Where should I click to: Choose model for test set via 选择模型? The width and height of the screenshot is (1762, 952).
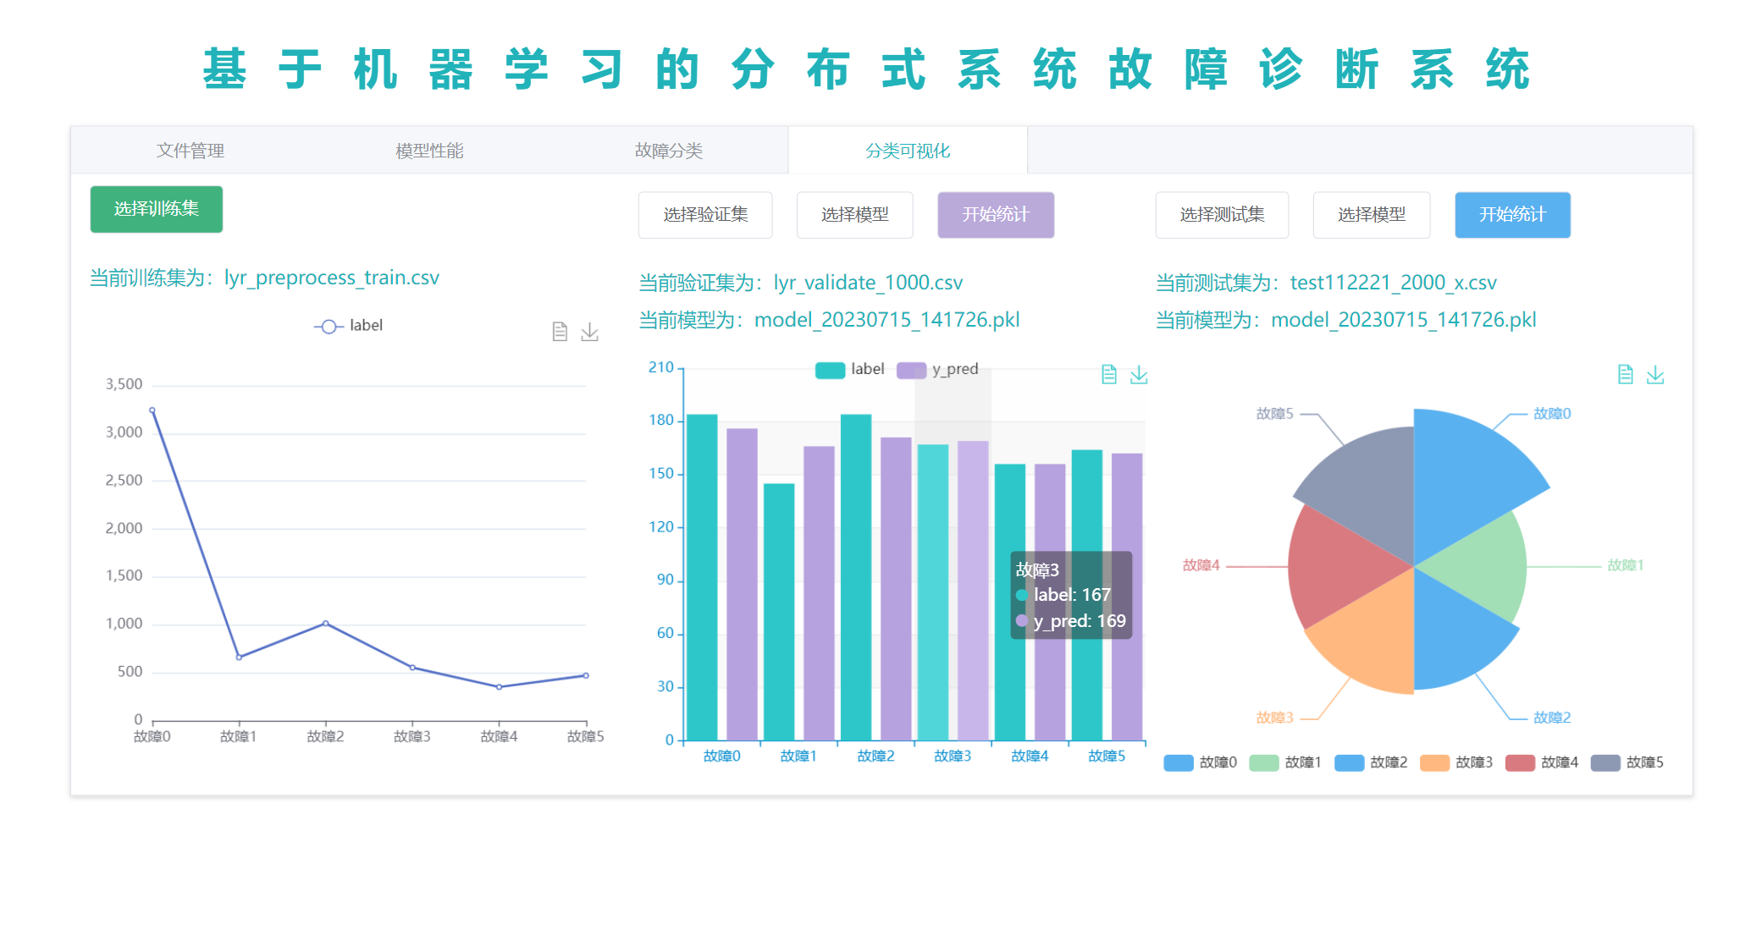point(1372,215)
